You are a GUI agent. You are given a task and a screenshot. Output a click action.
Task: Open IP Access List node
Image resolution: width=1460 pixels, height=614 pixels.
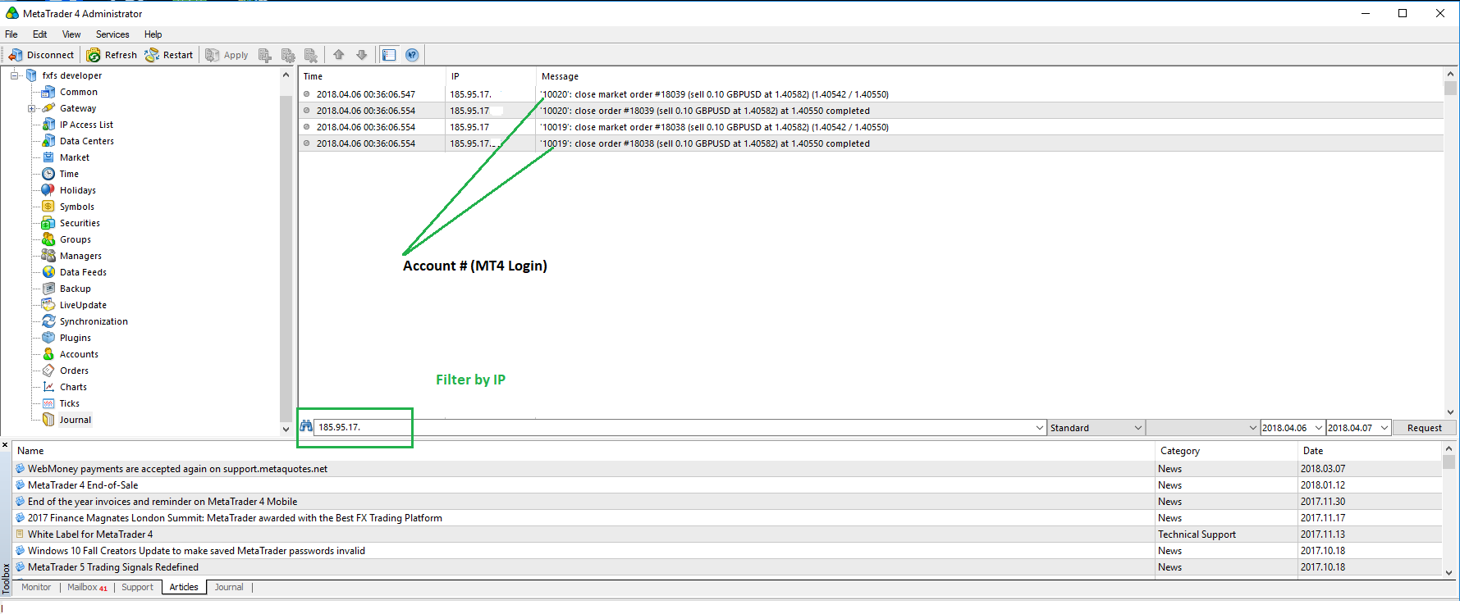coord(86,125)
